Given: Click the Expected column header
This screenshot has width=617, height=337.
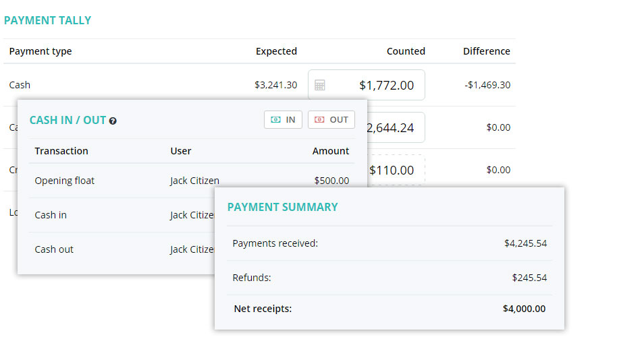Looking at the screenshot, I should coord(276,51).
